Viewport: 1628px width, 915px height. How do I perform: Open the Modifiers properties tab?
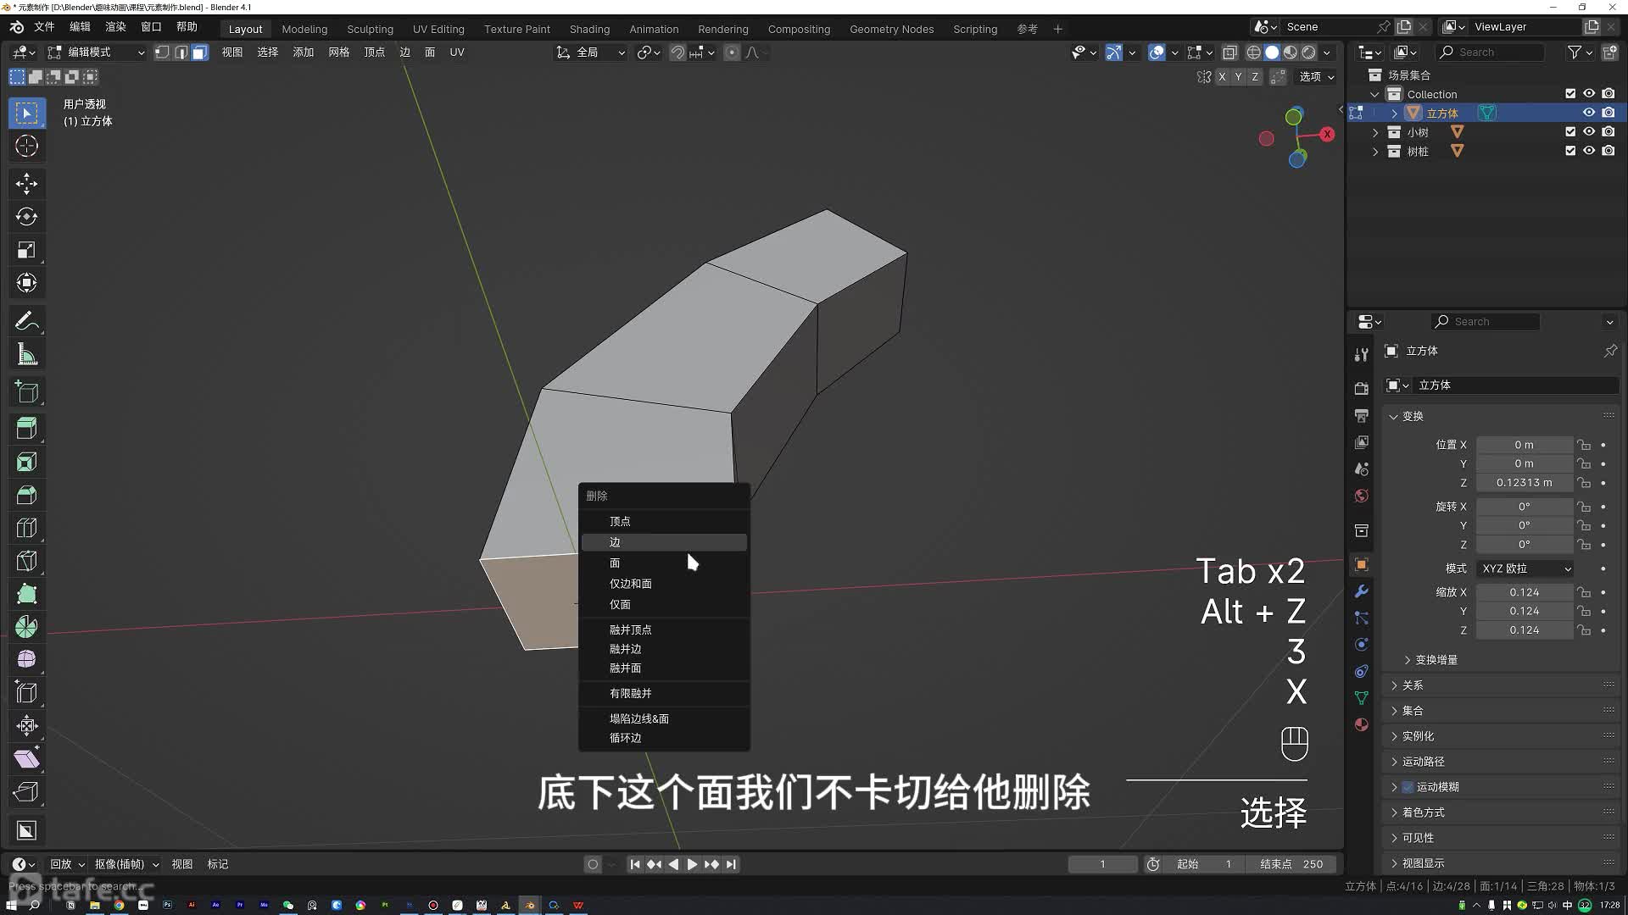[1361, 591]
